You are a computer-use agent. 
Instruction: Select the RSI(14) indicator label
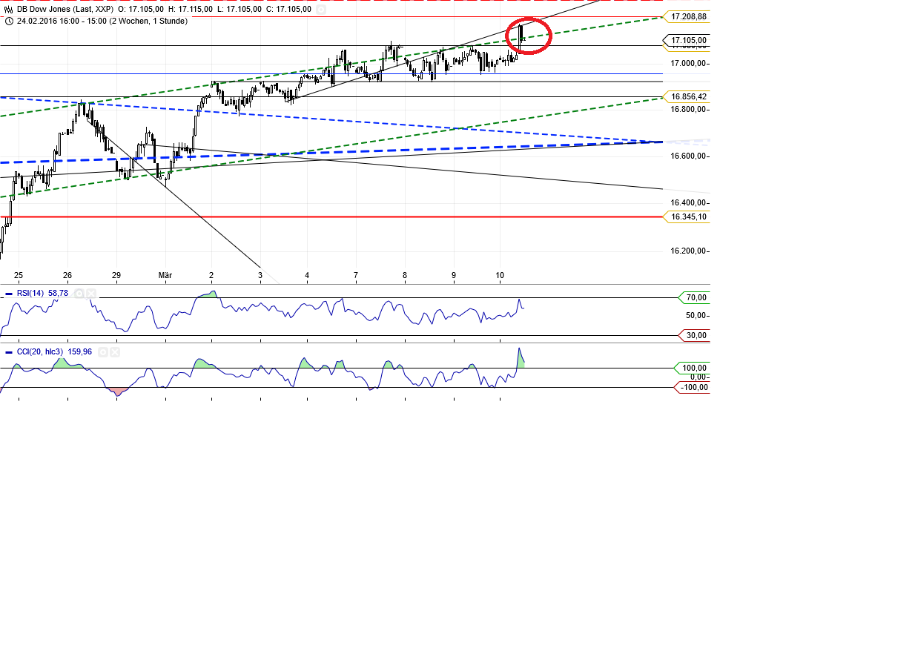pyautogui.click(x=31, y=294)
